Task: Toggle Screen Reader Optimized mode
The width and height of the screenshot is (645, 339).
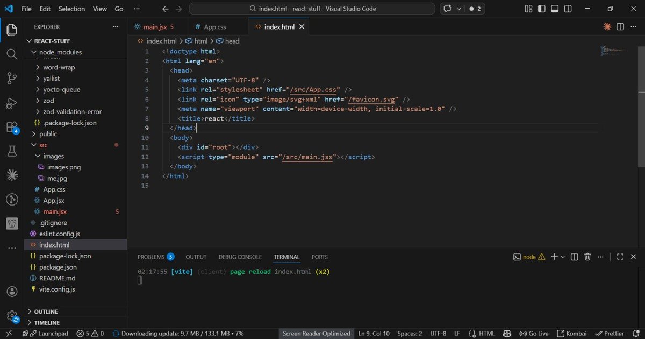Action: click(317, 334)
